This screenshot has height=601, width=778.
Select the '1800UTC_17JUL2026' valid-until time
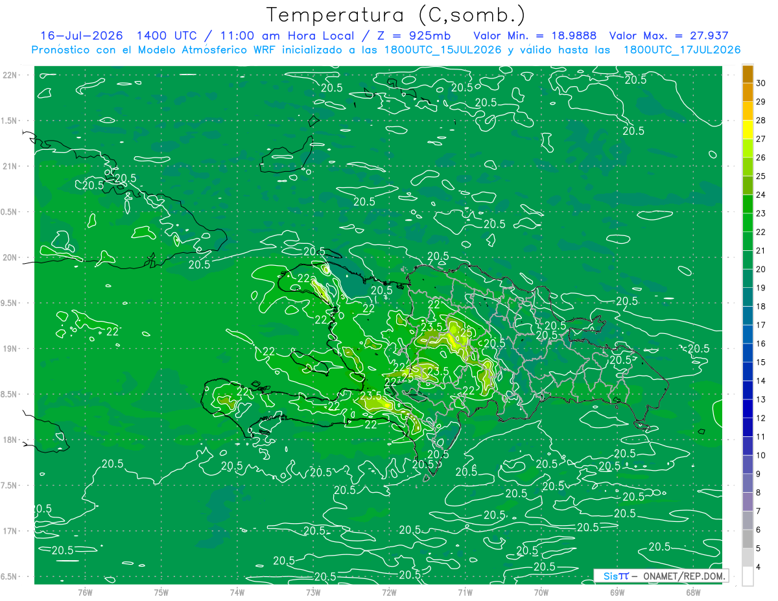coord(682,50)
